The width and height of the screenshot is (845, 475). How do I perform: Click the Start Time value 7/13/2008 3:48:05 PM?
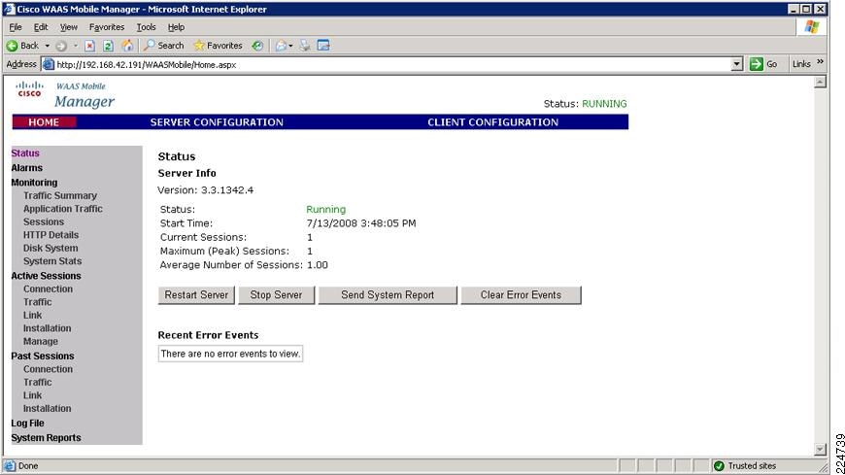tap(361, 223)
